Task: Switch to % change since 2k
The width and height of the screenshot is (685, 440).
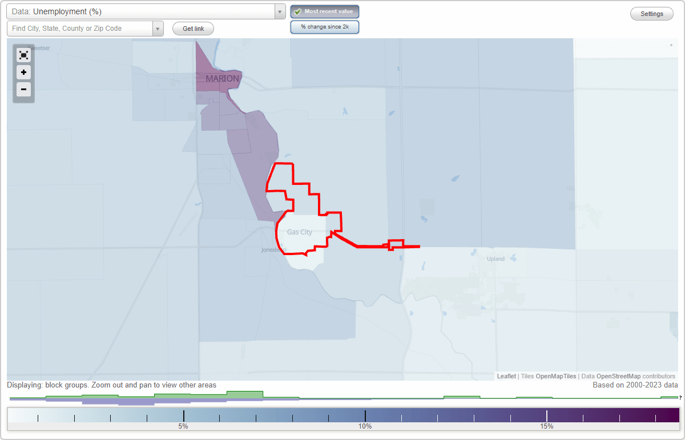Action: (x=325, y=27)
